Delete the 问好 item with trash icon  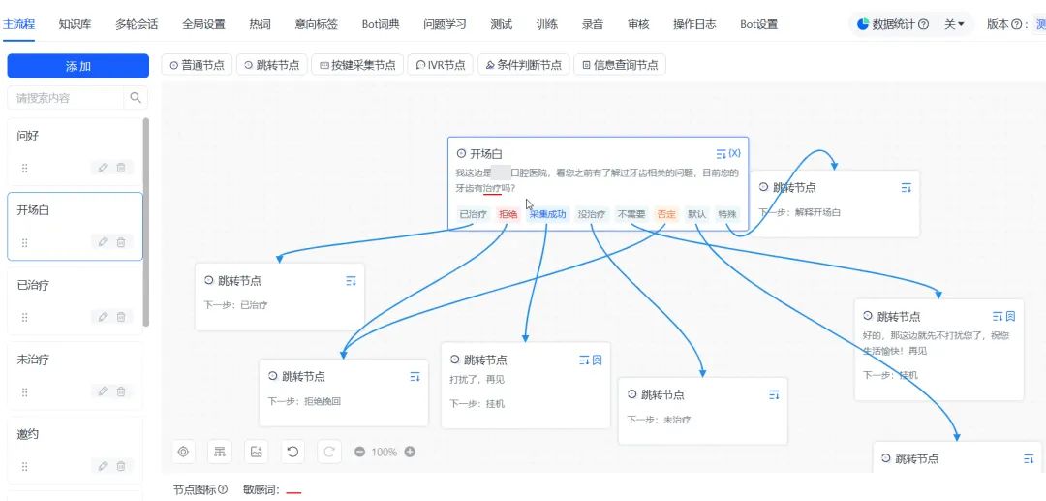click(121, 168)
